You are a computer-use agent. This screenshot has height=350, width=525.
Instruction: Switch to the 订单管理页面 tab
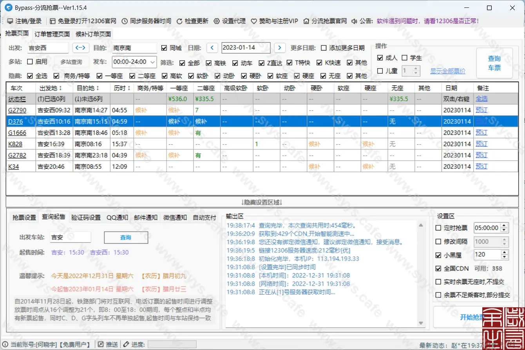tap(52, 34)
